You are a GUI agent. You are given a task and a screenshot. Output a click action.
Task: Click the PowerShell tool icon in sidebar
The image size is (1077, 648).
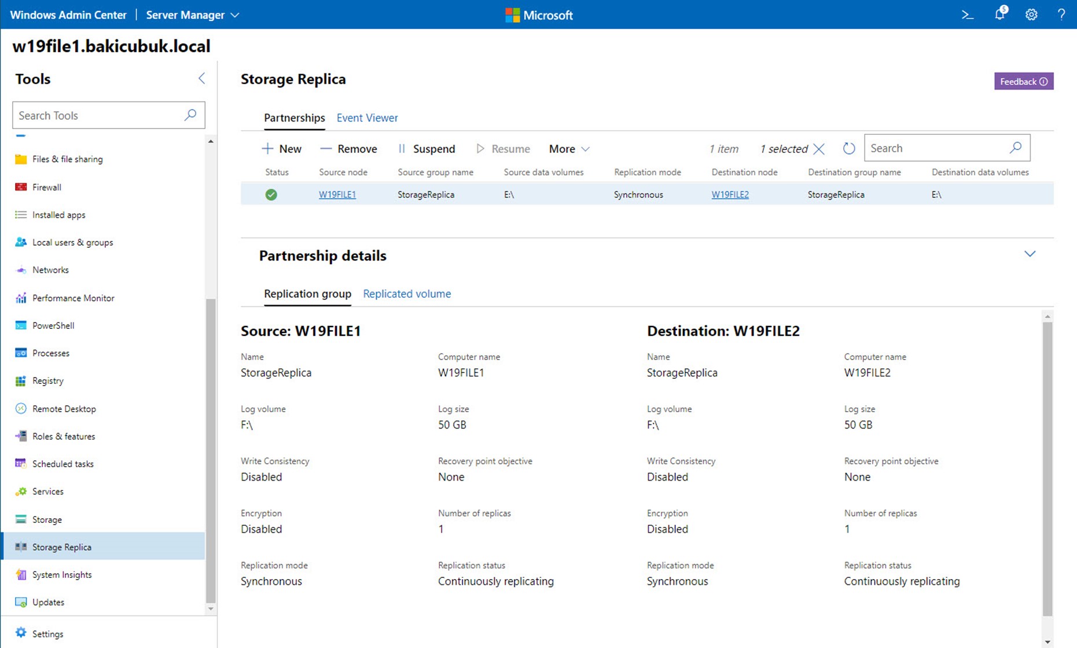21,325
